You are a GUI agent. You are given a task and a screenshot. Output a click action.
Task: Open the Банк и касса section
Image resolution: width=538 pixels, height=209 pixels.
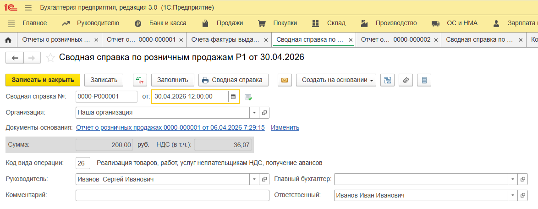point(168,23)
